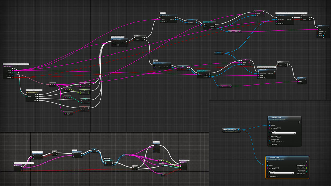
Task: Click Value as String output pin
Action: tap(307, 165)
